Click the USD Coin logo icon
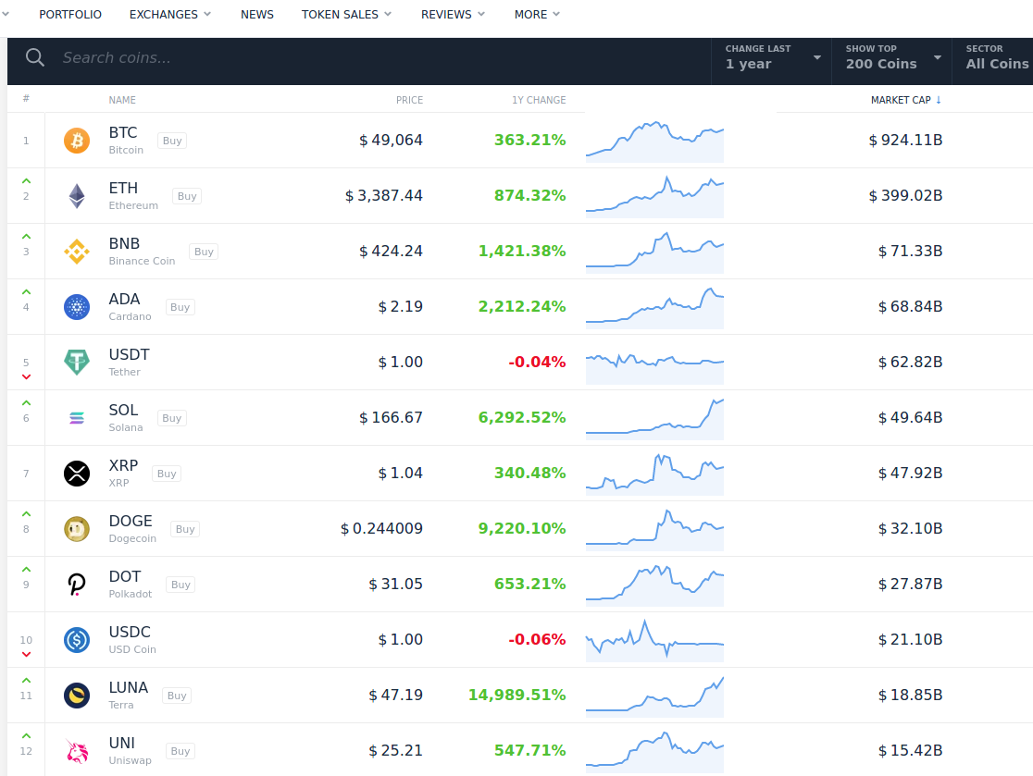The width and height of the screenshot is (1033, 776). coord(77,640)
